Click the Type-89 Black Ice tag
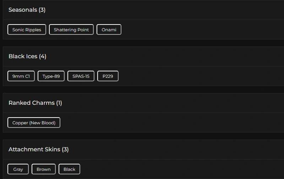The width and height of the screenshot is (284, 179). click(51, 76)
